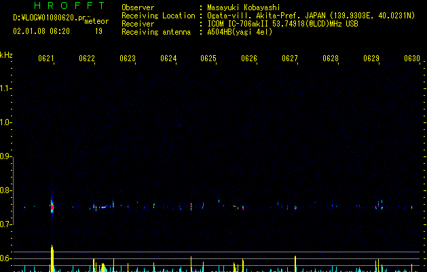The image size is (427, 272).
Task: Click the 0.6 kHz axis label
Action: [5, 258]
